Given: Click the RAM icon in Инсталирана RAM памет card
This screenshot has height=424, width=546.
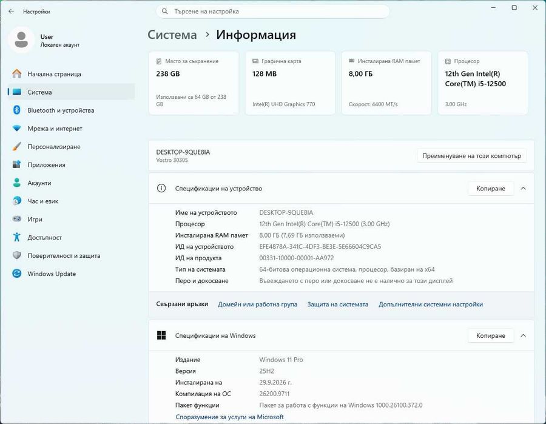Looking at the screenshot, I should click(352, 61).
